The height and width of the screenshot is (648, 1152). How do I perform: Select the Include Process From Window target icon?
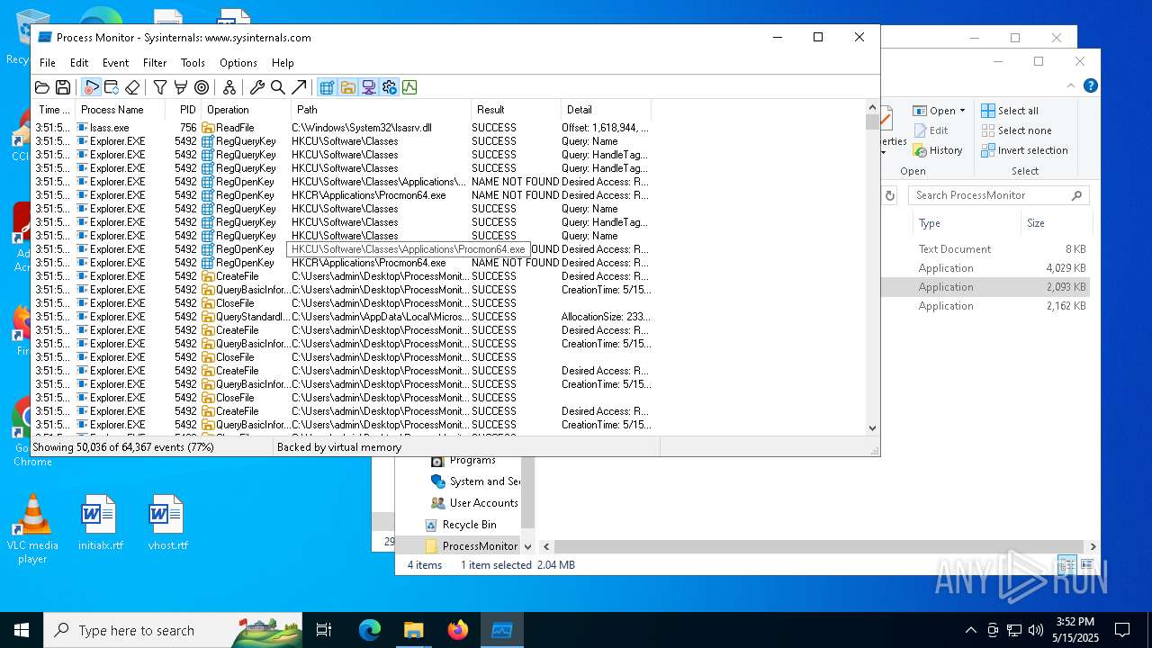(x=202, y=87)
